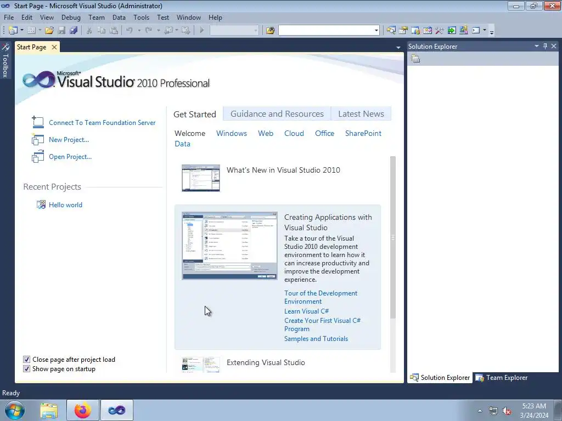Open the Command Window toolbar icon
The image size is (562, 421).
pyautogui.click(x=476, y=31)
